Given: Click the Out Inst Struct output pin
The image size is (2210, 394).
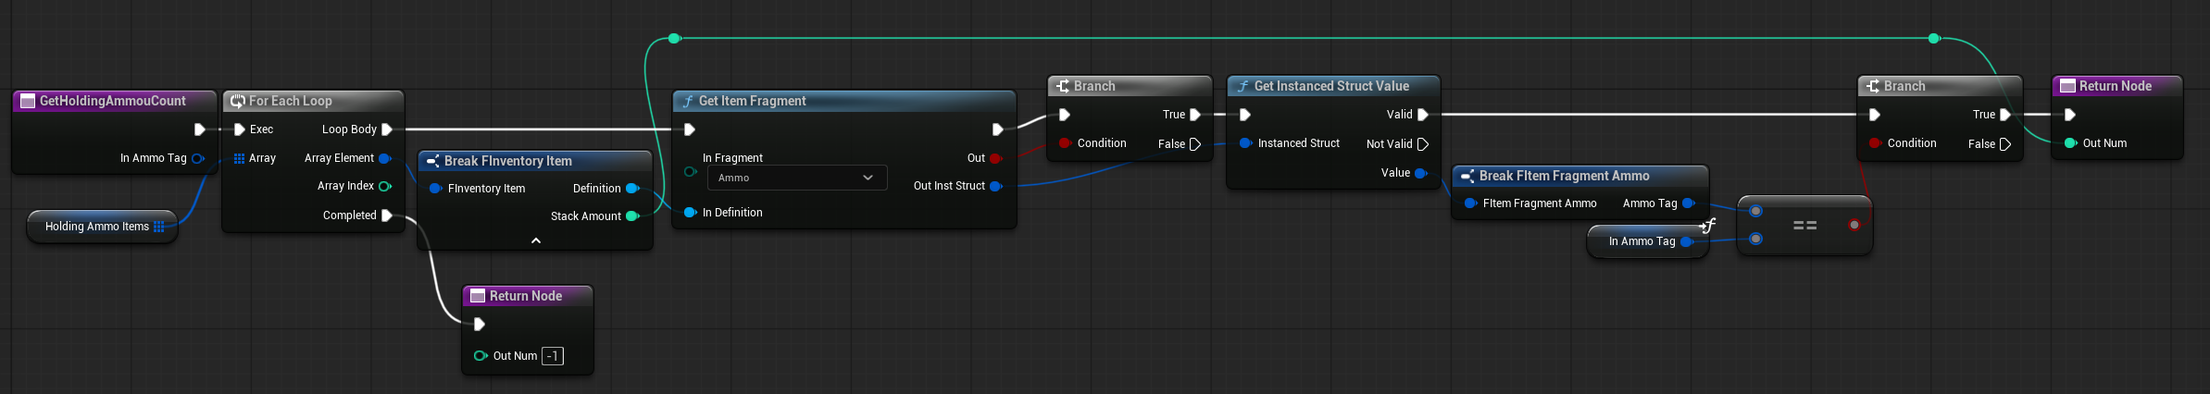Looking at the screenshot, I should click(x=995, y=186).
